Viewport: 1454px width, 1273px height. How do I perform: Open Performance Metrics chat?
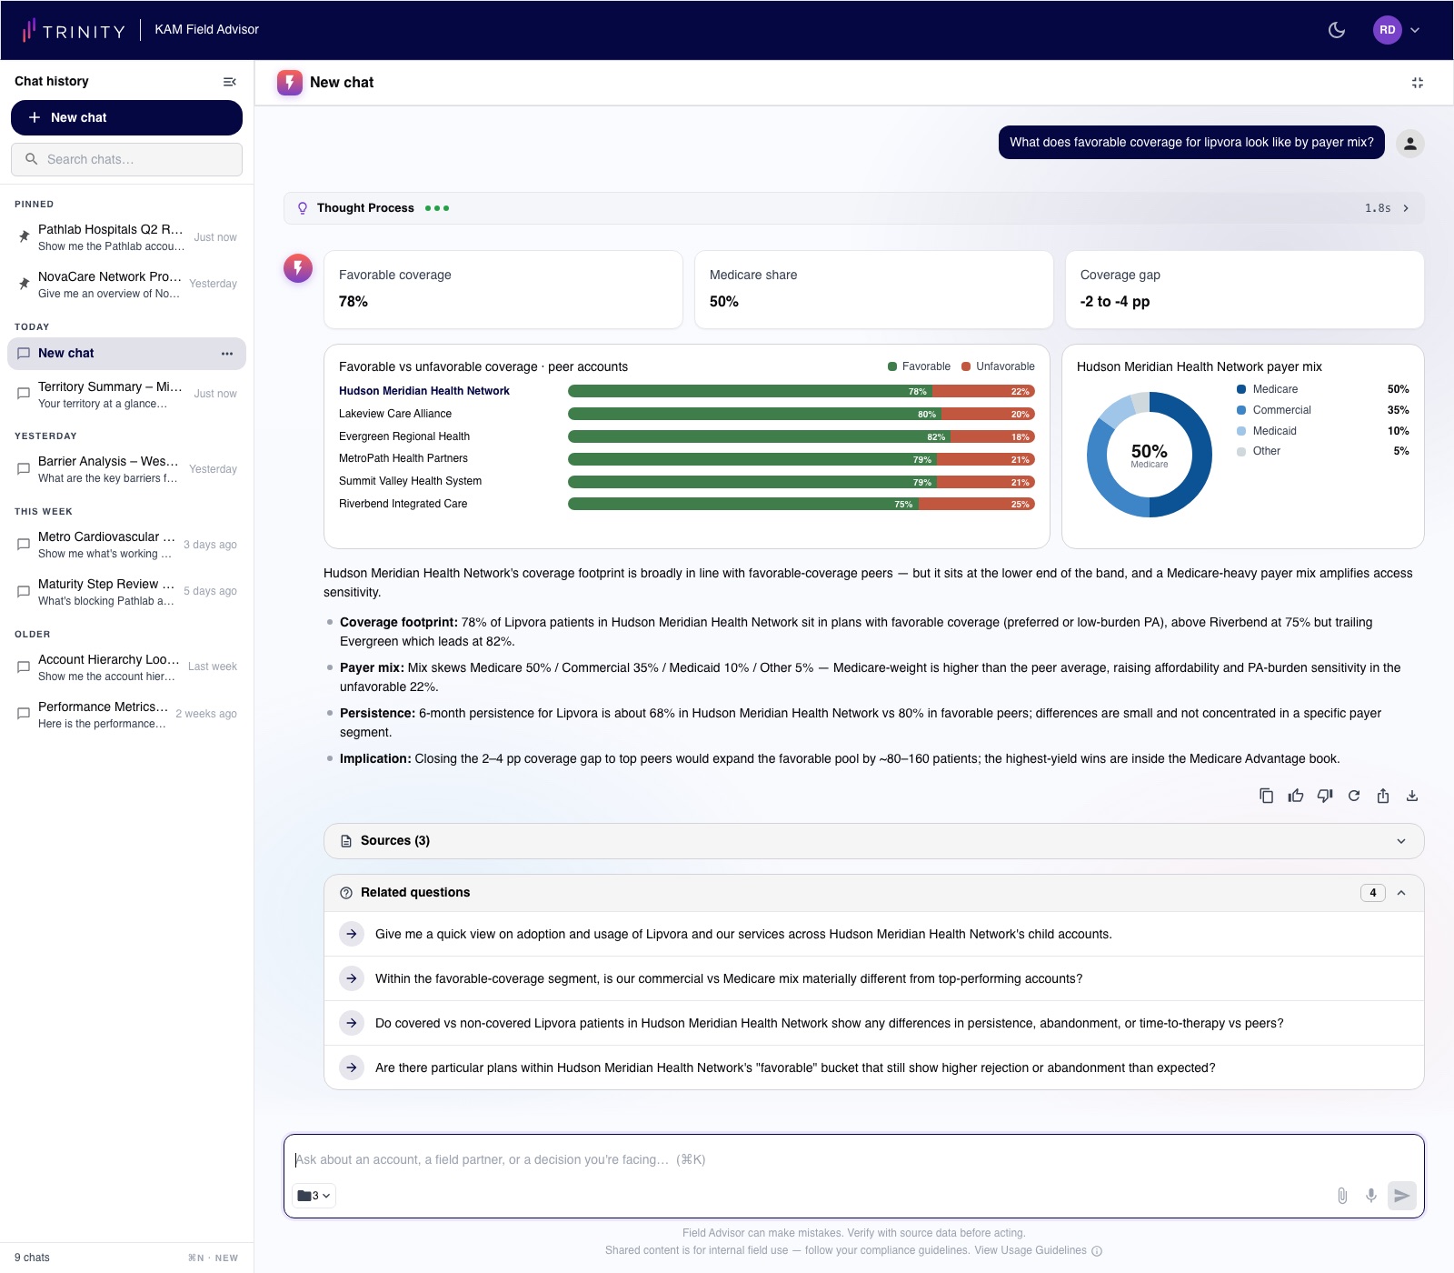pos(126,715)
